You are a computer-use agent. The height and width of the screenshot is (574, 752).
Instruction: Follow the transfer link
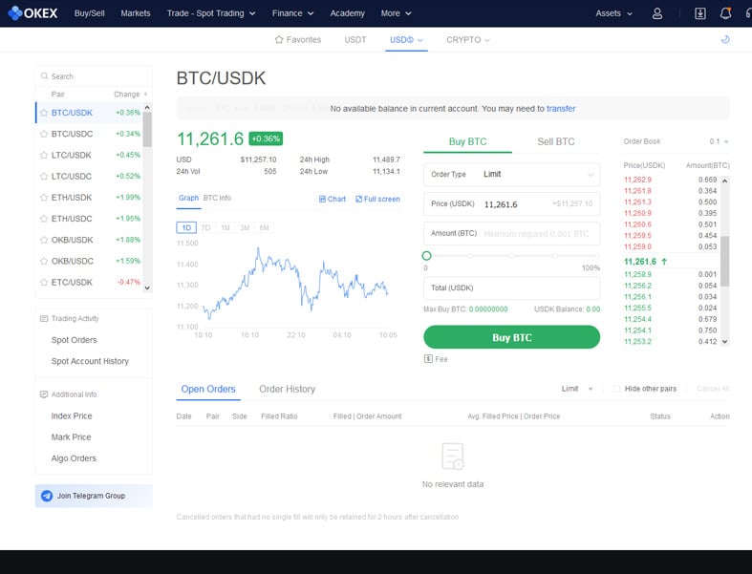561,108
